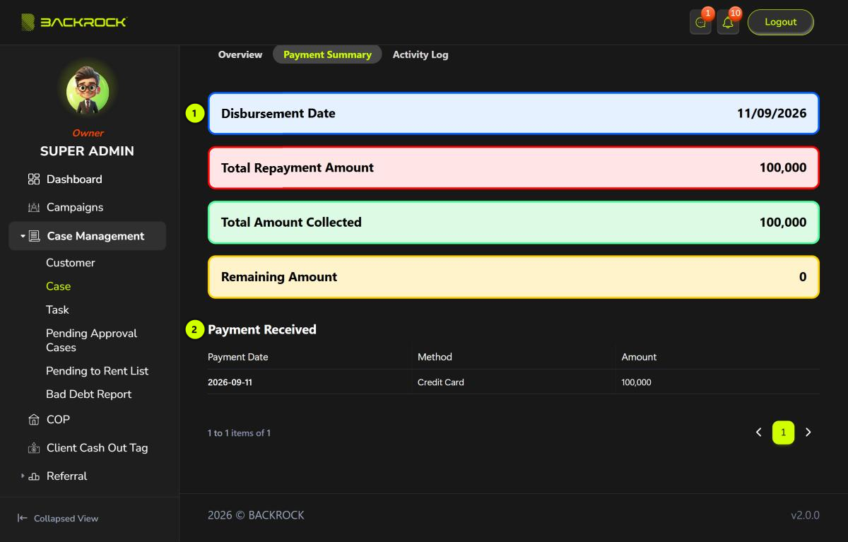Click the Total Repayment Amount card
This screenshot has height=542, width=848.
pos(514,167)
